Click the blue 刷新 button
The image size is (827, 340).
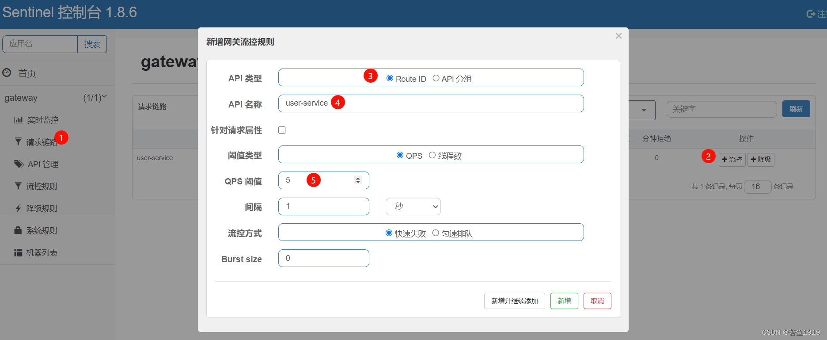796,109
